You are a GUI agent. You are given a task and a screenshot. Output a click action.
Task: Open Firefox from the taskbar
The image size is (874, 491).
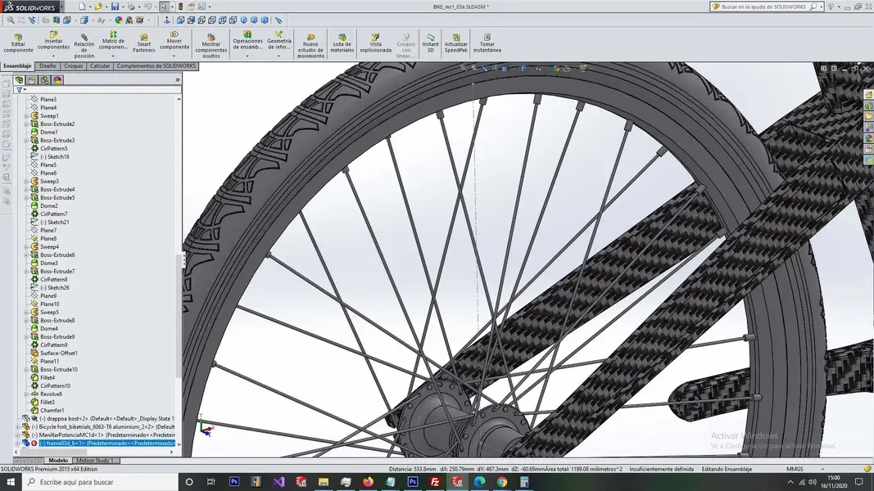(x=368, y=482)
